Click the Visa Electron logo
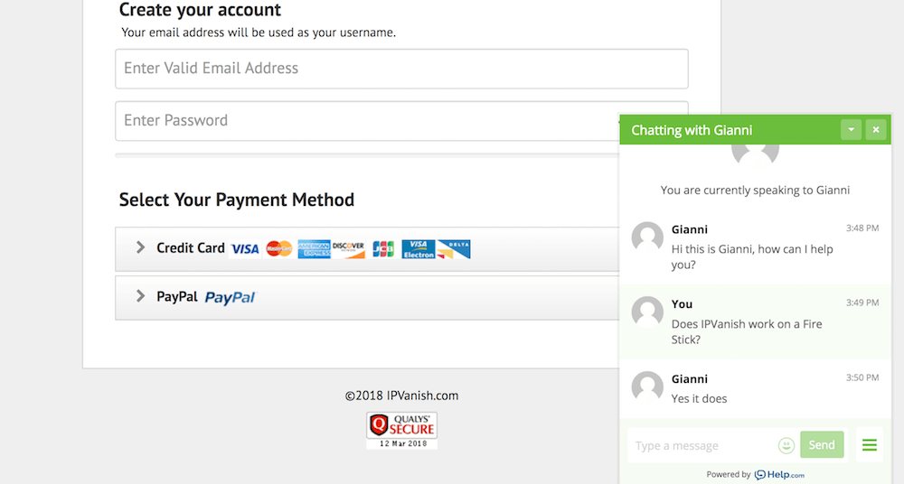The height and width of the screenshot is (484, 904). tap(419, 249)
